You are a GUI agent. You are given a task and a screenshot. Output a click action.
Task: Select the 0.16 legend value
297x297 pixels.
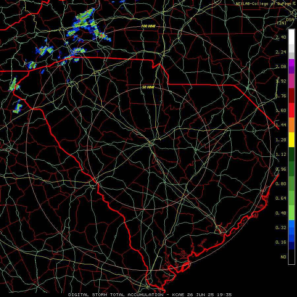click(x=281, y=242)
